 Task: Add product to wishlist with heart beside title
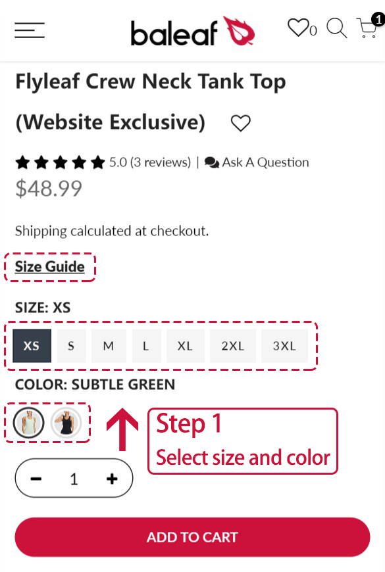tap(241, 123)
